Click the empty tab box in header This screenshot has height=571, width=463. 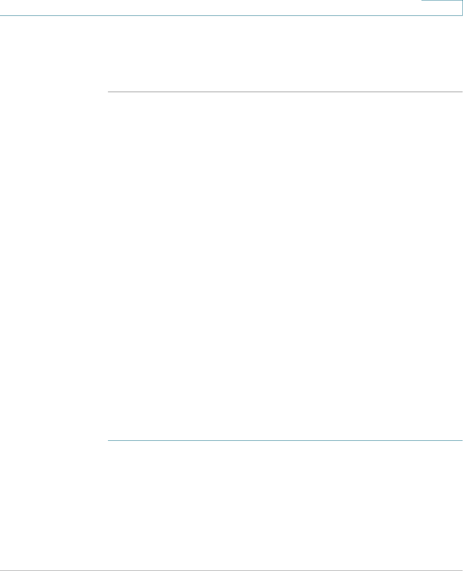pos(442,8)
